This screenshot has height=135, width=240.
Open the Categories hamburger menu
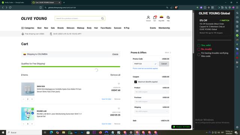click(x=28, y=28)
